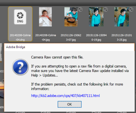Viewport: 136px width, 113px height.
Task: Select the 20151126-151013-25.jpg photo thumbnail
Action: 121,17
